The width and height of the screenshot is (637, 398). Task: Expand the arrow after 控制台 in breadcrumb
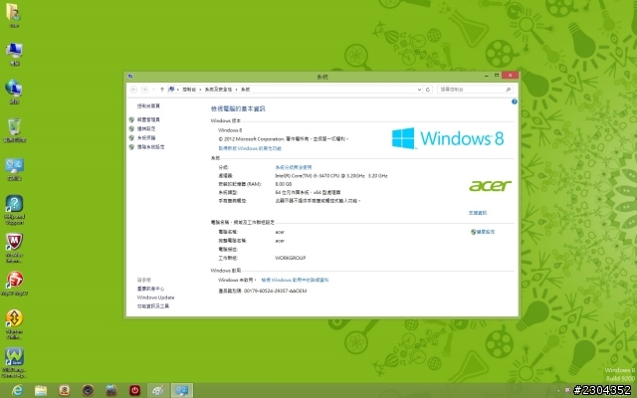(200, 90)
